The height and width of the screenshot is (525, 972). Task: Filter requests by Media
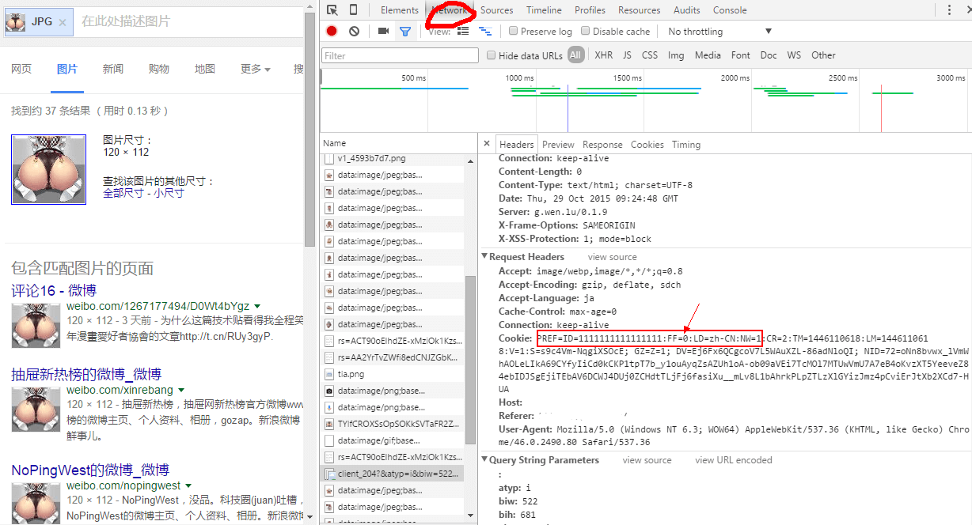tap(708, 55)
